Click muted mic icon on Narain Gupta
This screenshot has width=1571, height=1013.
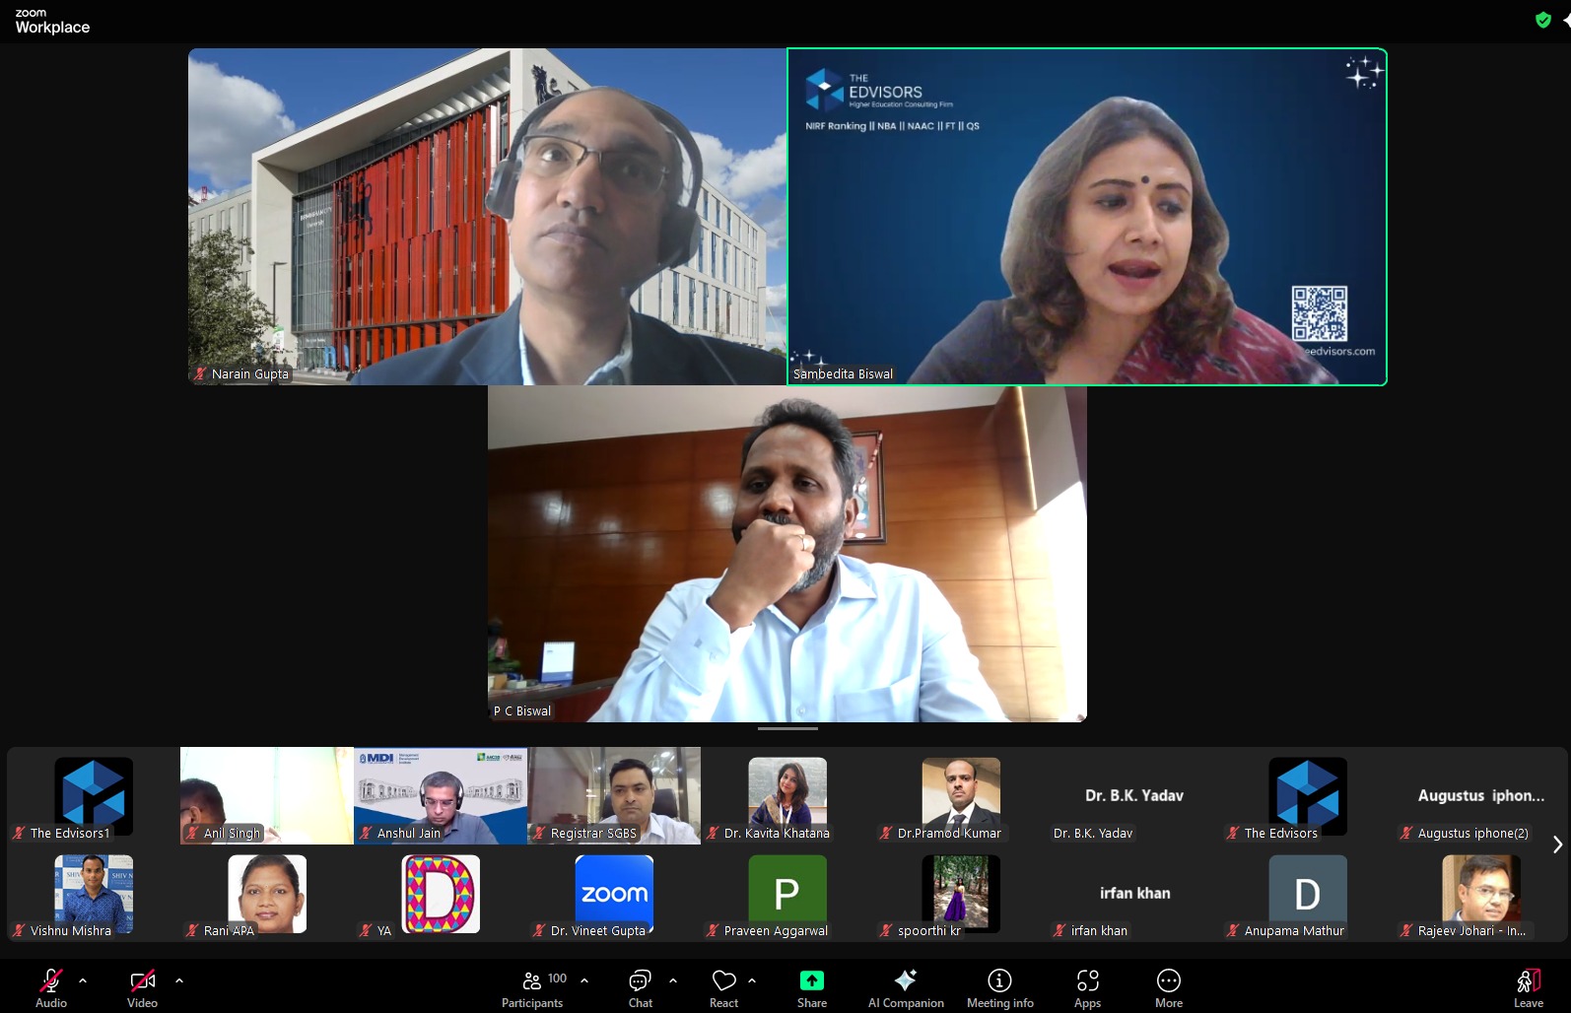[x=200, y=374]
